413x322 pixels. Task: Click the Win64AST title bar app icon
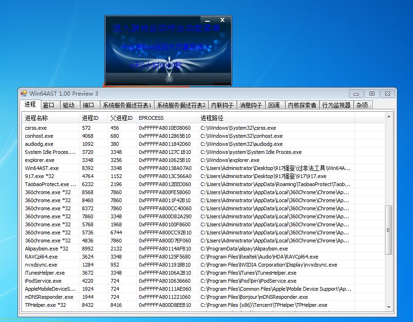coord(24,93)
